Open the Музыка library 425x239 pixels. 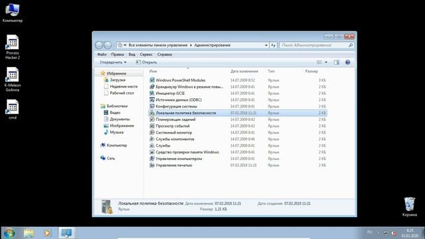[x=117, y=132]
